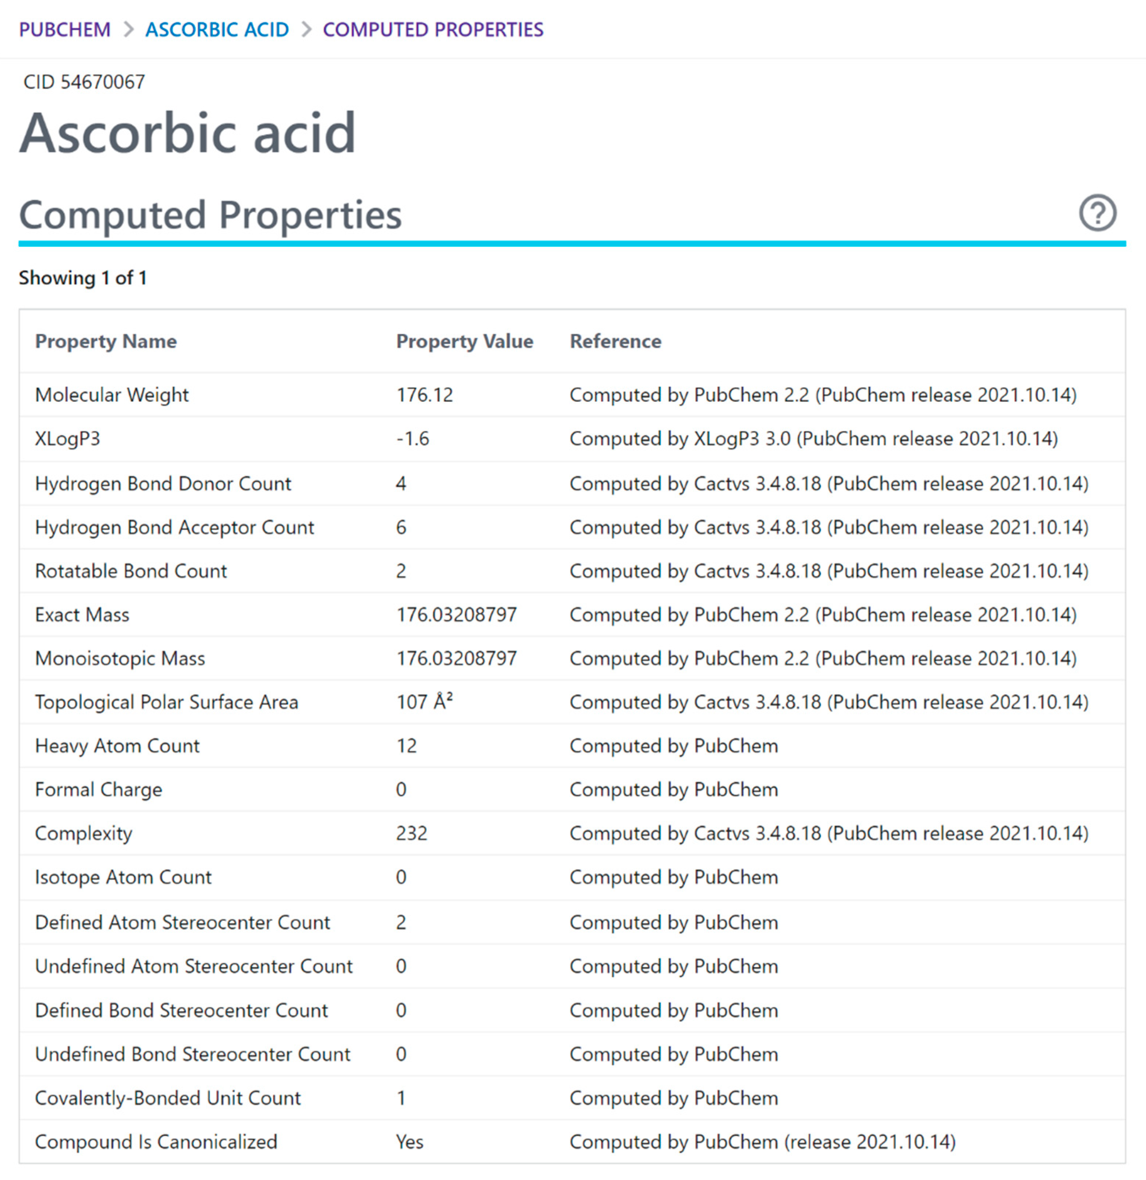Click the Computed Properties section heading
1146x1180 pixels.
[x=210, y=215]
